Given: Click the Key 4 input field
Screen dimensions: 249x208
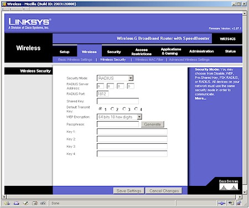Looking at the screenshot, I should click(132, 154).
